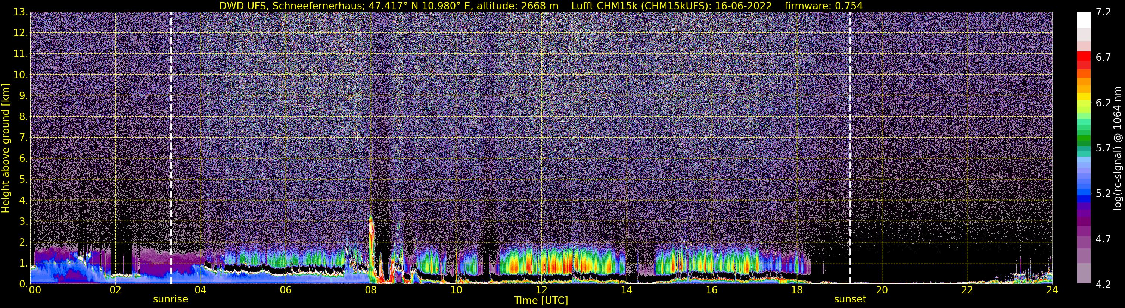This screenshot has height=308, width=1125.
Task: Click the '02' time axis tick label
Action: click(x=115, y=290)
